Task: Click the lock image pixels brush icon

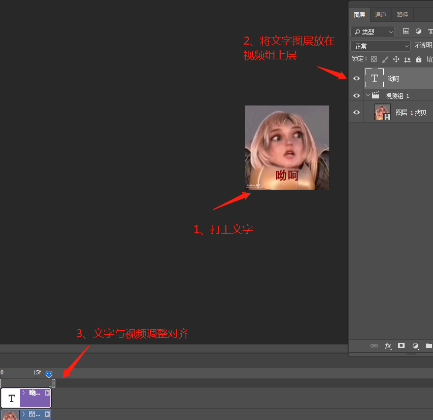Action: 385,59
